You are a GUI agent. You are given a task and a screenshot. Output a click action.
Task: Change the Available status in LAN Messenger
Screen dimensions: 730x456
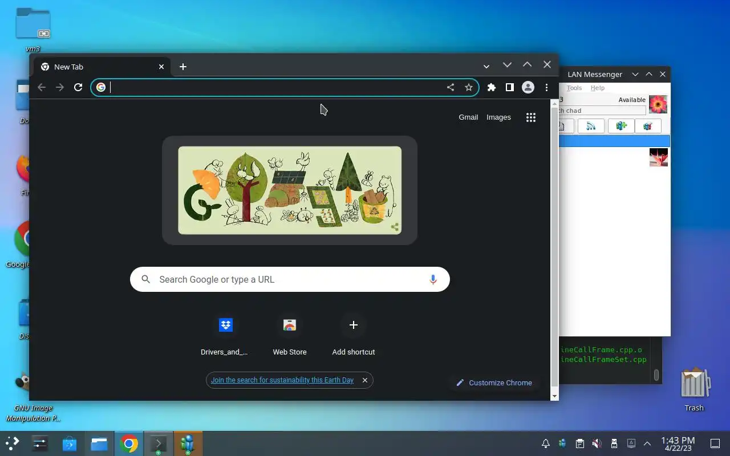tap(632, 100)
